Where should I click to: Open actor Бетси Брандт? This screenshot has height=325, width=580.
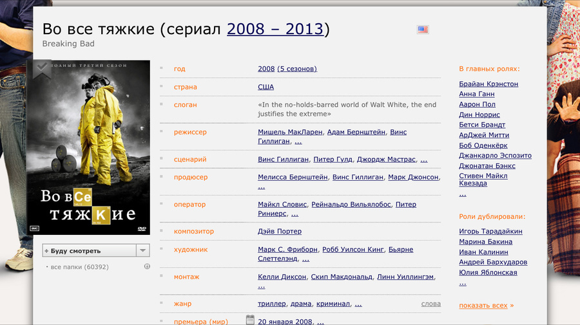coord(482,124)
